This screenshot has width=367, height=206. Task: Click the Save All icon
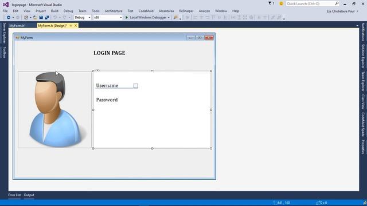pyautogui.click(x=47, y=18)
